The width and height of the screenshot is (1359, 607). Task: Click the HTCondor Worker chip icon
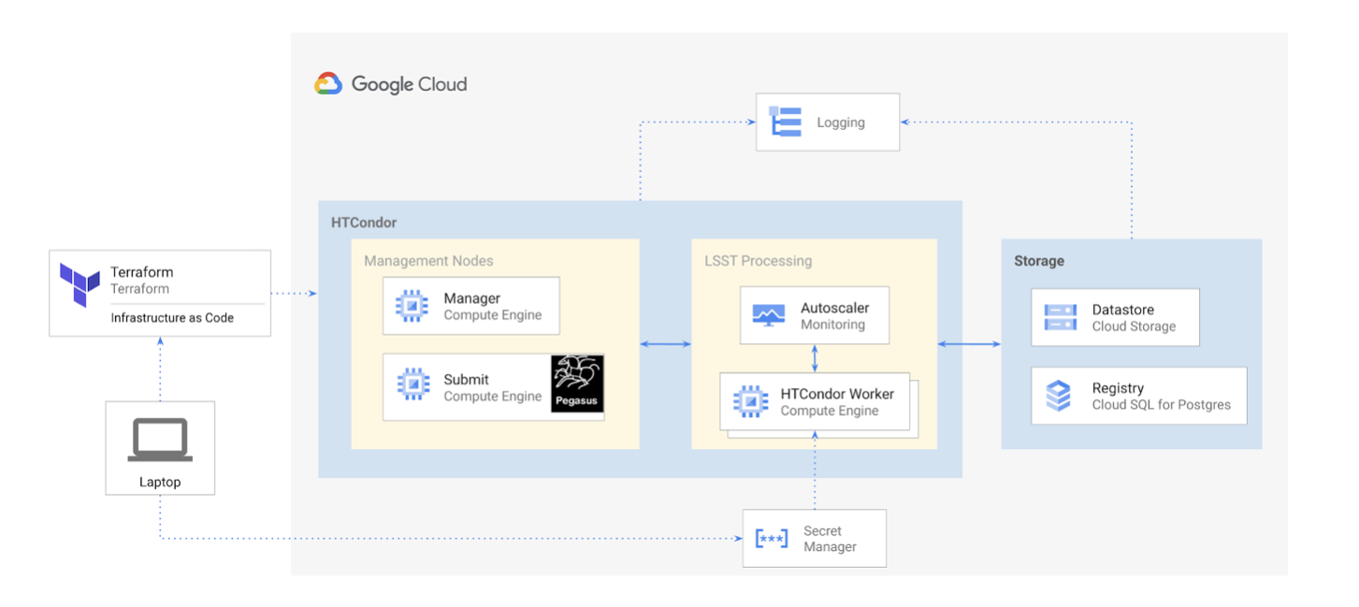(x=750, y=401)
